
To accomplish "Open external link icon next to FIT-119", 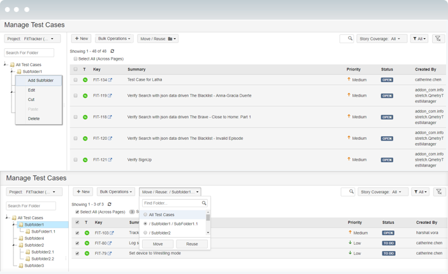I will coord(110,95).
